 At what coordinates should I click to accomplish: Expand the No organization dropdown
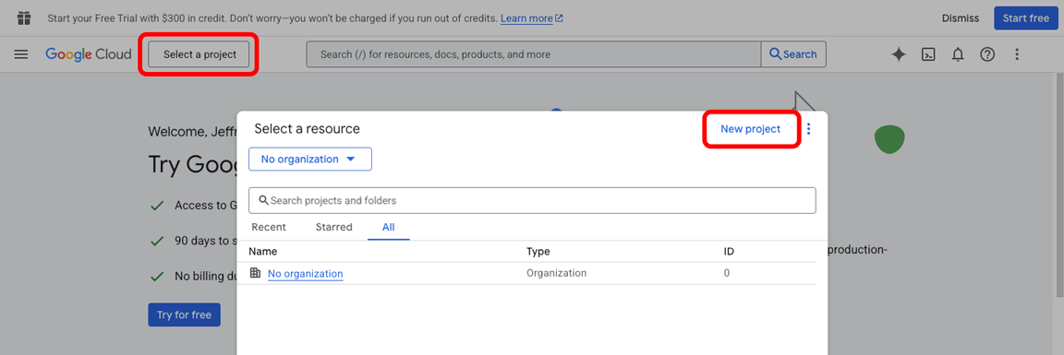click(310, 160)
